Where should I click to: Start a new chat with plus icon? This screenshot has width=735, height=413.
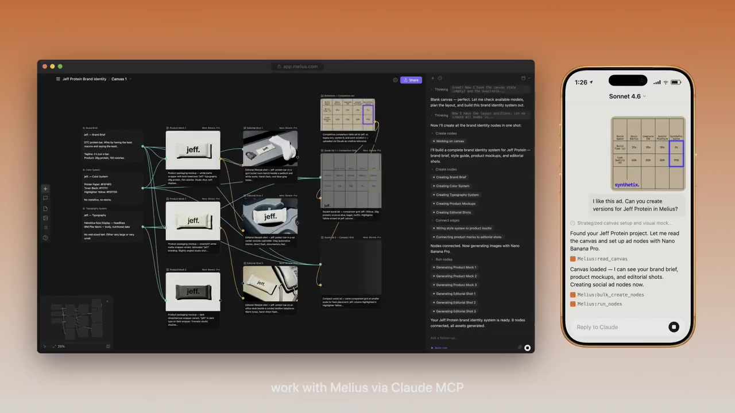(x=433, y=79)
